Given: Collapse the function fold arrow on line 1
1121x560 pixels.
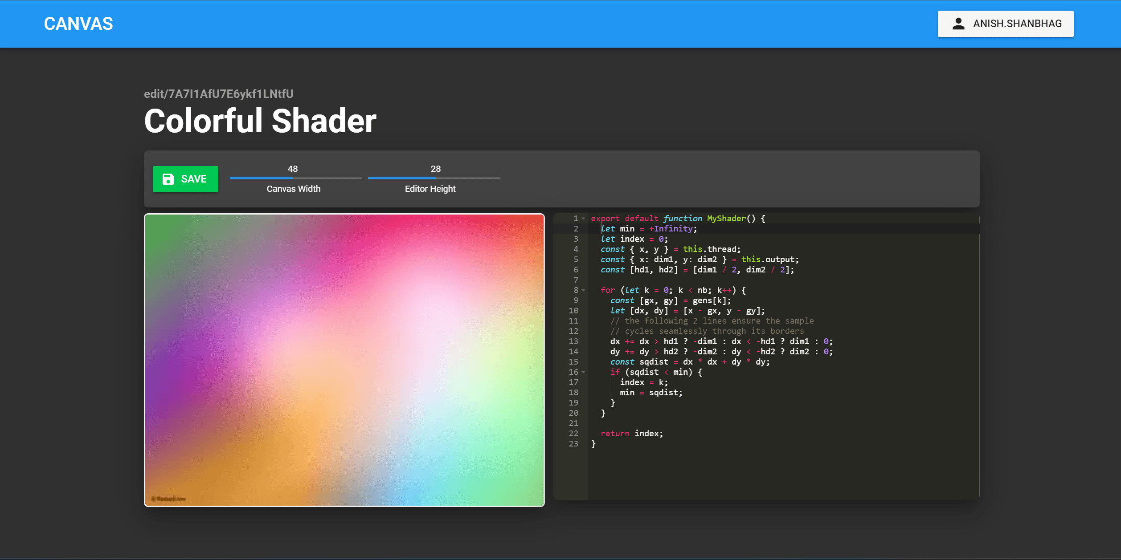Looking at the screenshot, I should click(583, 219).
